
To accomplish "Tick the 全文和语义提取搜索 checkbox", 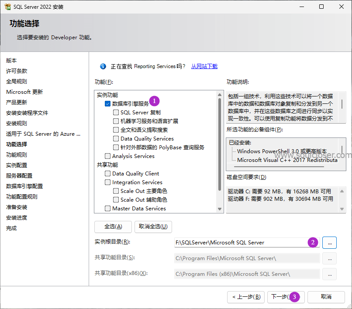I will [x=116, y=130].
